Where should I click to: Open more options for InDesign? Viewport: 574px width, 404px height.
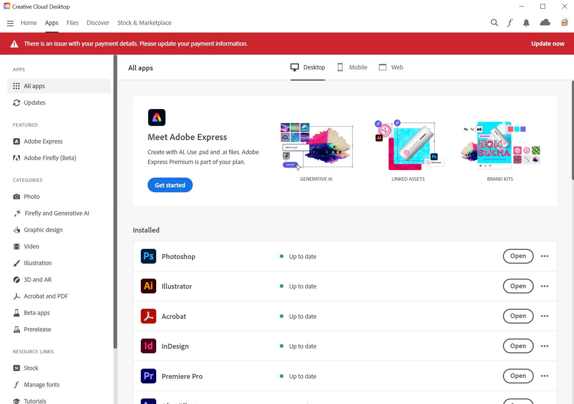click(x=544, y=346)
